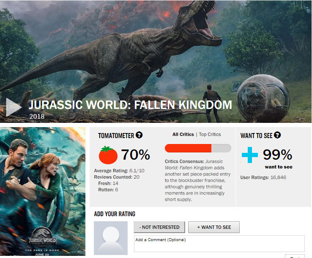Click the Critics Consensus text
The width and height of the screenshot is (312, 258).
point(197,180)
